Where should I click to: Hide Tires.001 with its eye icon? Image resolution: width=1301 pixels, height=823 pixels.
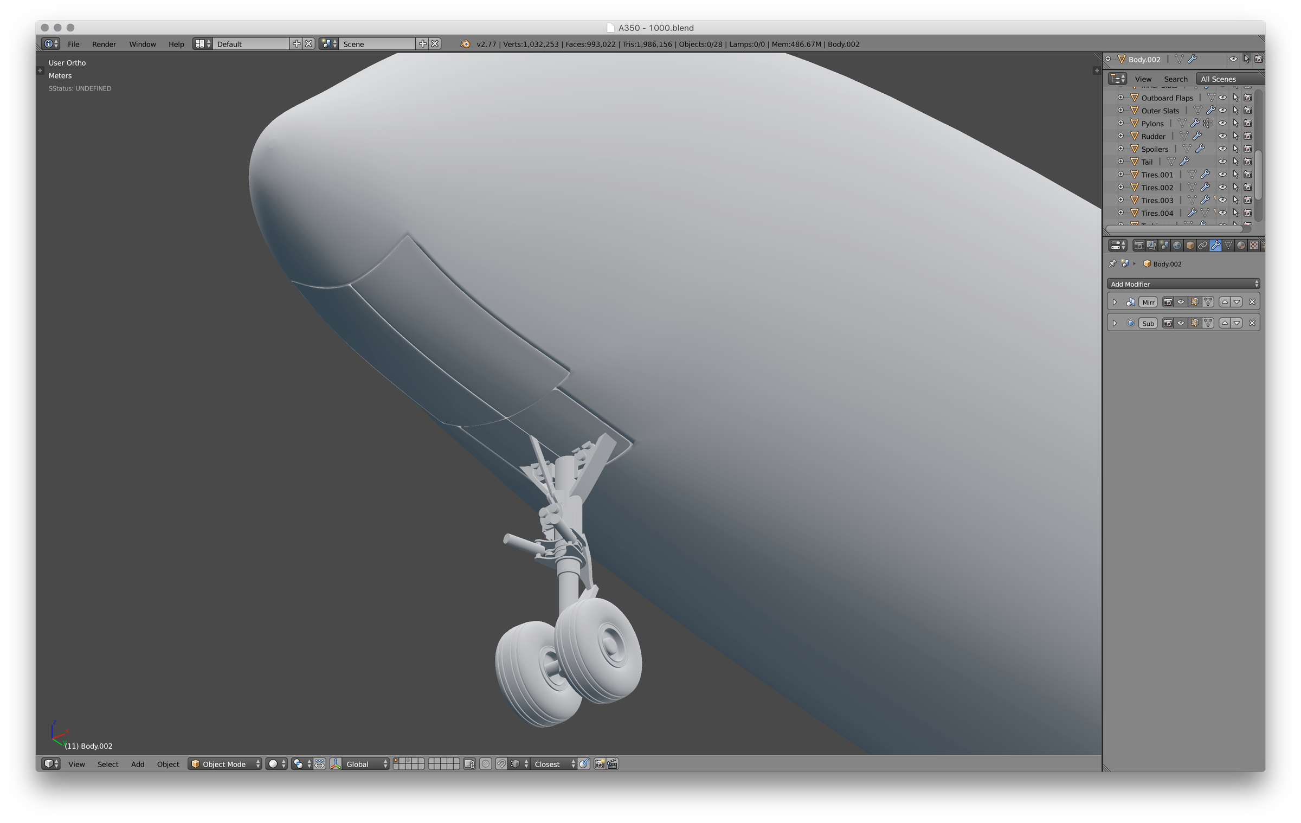coord(1222,175)
